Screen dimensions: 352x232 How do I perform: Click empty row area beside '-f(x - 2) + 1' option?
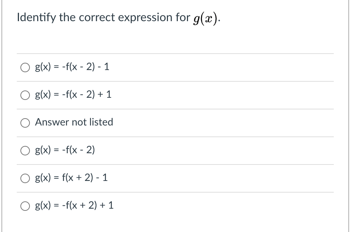(223, 95)
